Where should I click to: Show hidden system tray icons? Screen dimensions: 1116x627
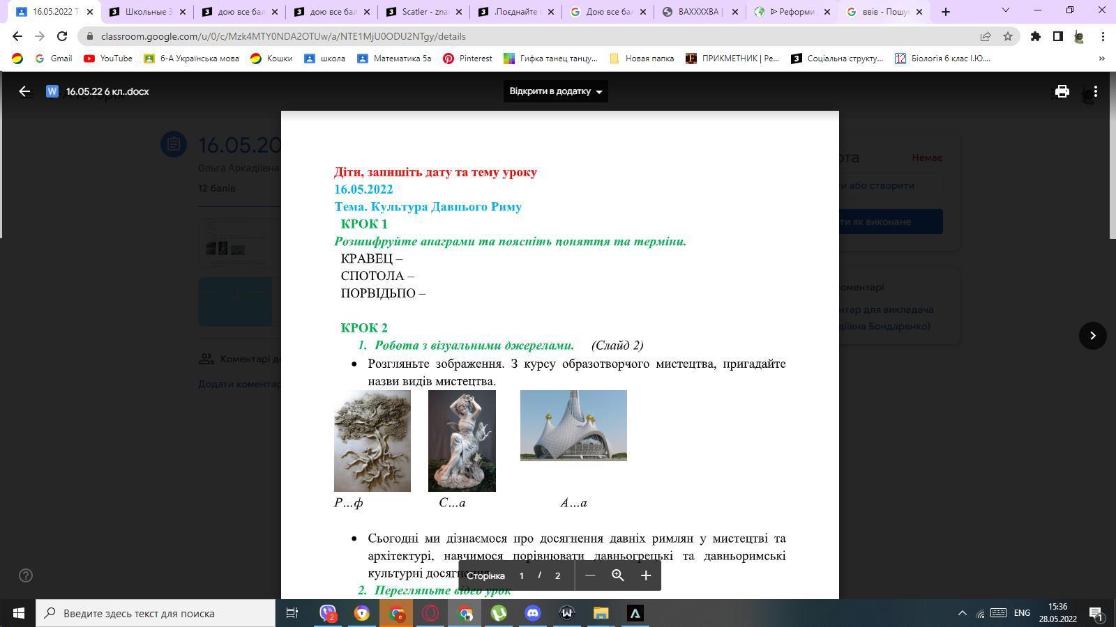pos(962,613)
